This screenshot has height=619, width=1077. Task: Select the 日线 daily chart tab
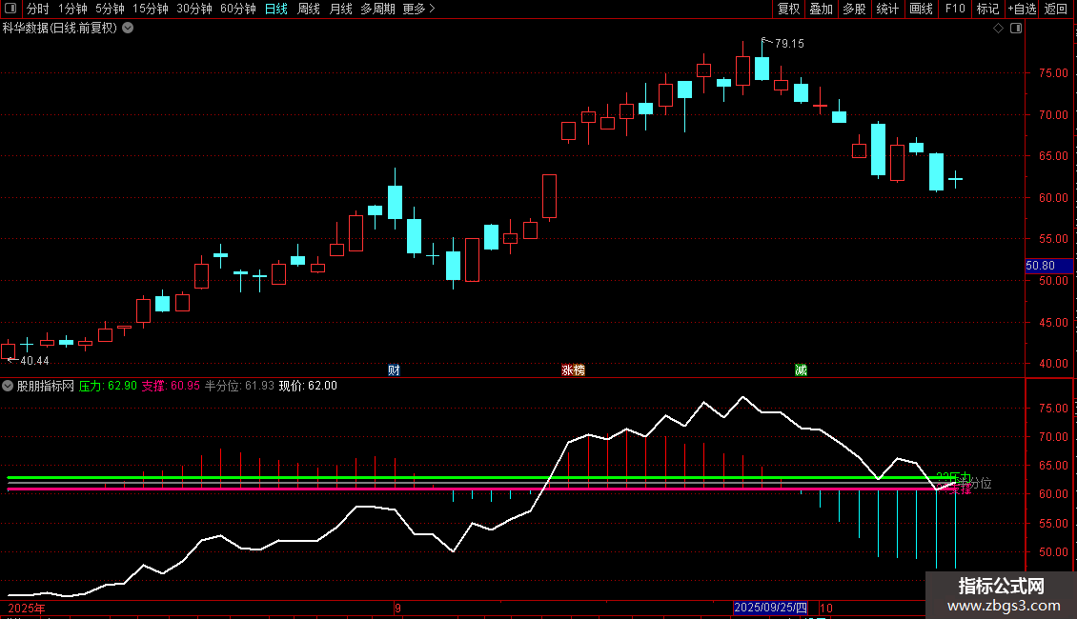[x=276, y=9]
